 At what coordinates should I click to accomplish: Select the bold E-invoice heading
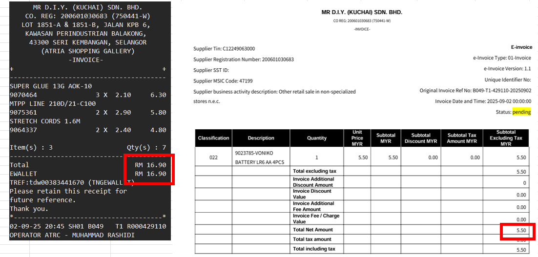coord(521,47)
